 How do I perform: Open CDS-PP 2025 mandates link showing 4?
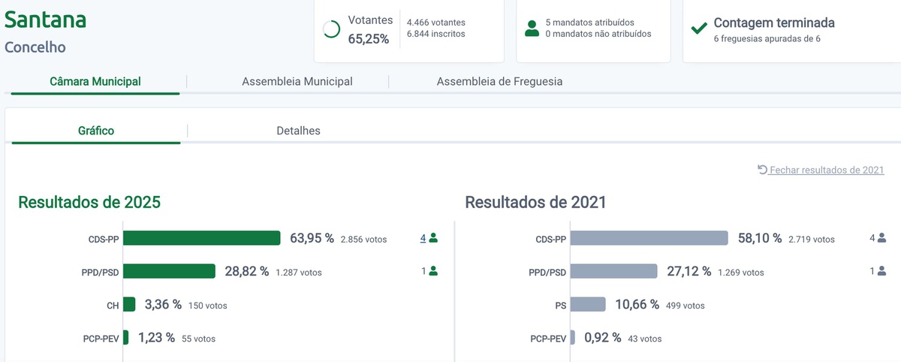click(x=423, y=238)
